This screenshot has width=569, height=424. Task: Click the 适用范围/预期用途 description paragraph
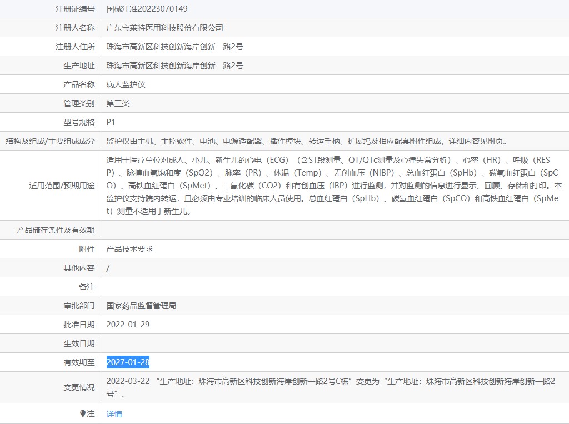coord(334,186)
